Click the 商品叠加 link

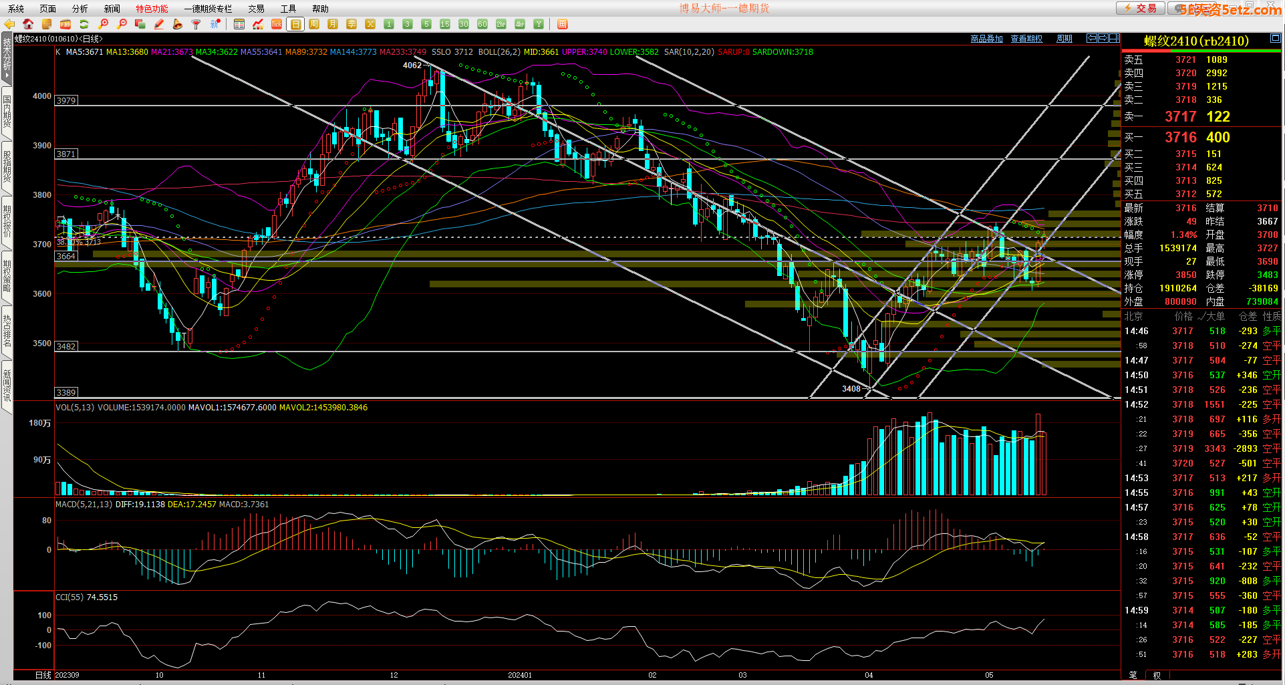(987, 39)
